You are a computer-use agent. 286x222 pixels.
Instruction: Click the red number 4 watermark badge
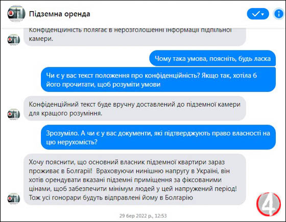pyautogui.click(x=269, y=204)
